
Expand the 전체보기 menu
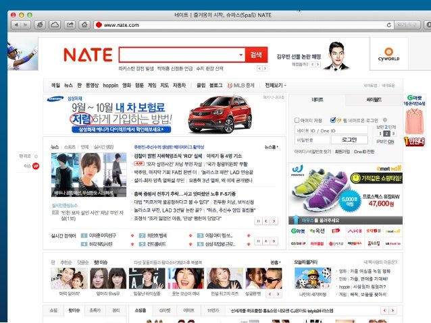(x=276, y=86)
